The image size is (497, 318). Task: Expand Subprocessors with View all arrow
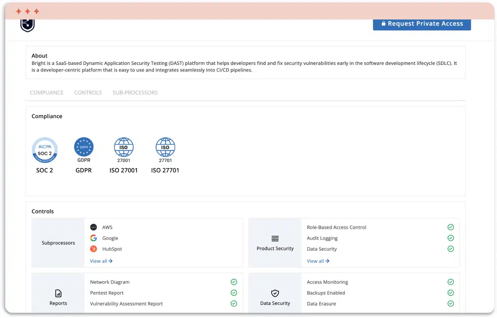101,261
